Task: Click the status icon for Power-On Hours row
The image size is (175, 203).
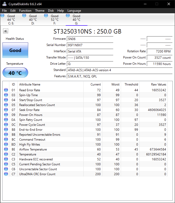Action: (x=6, y=115)
